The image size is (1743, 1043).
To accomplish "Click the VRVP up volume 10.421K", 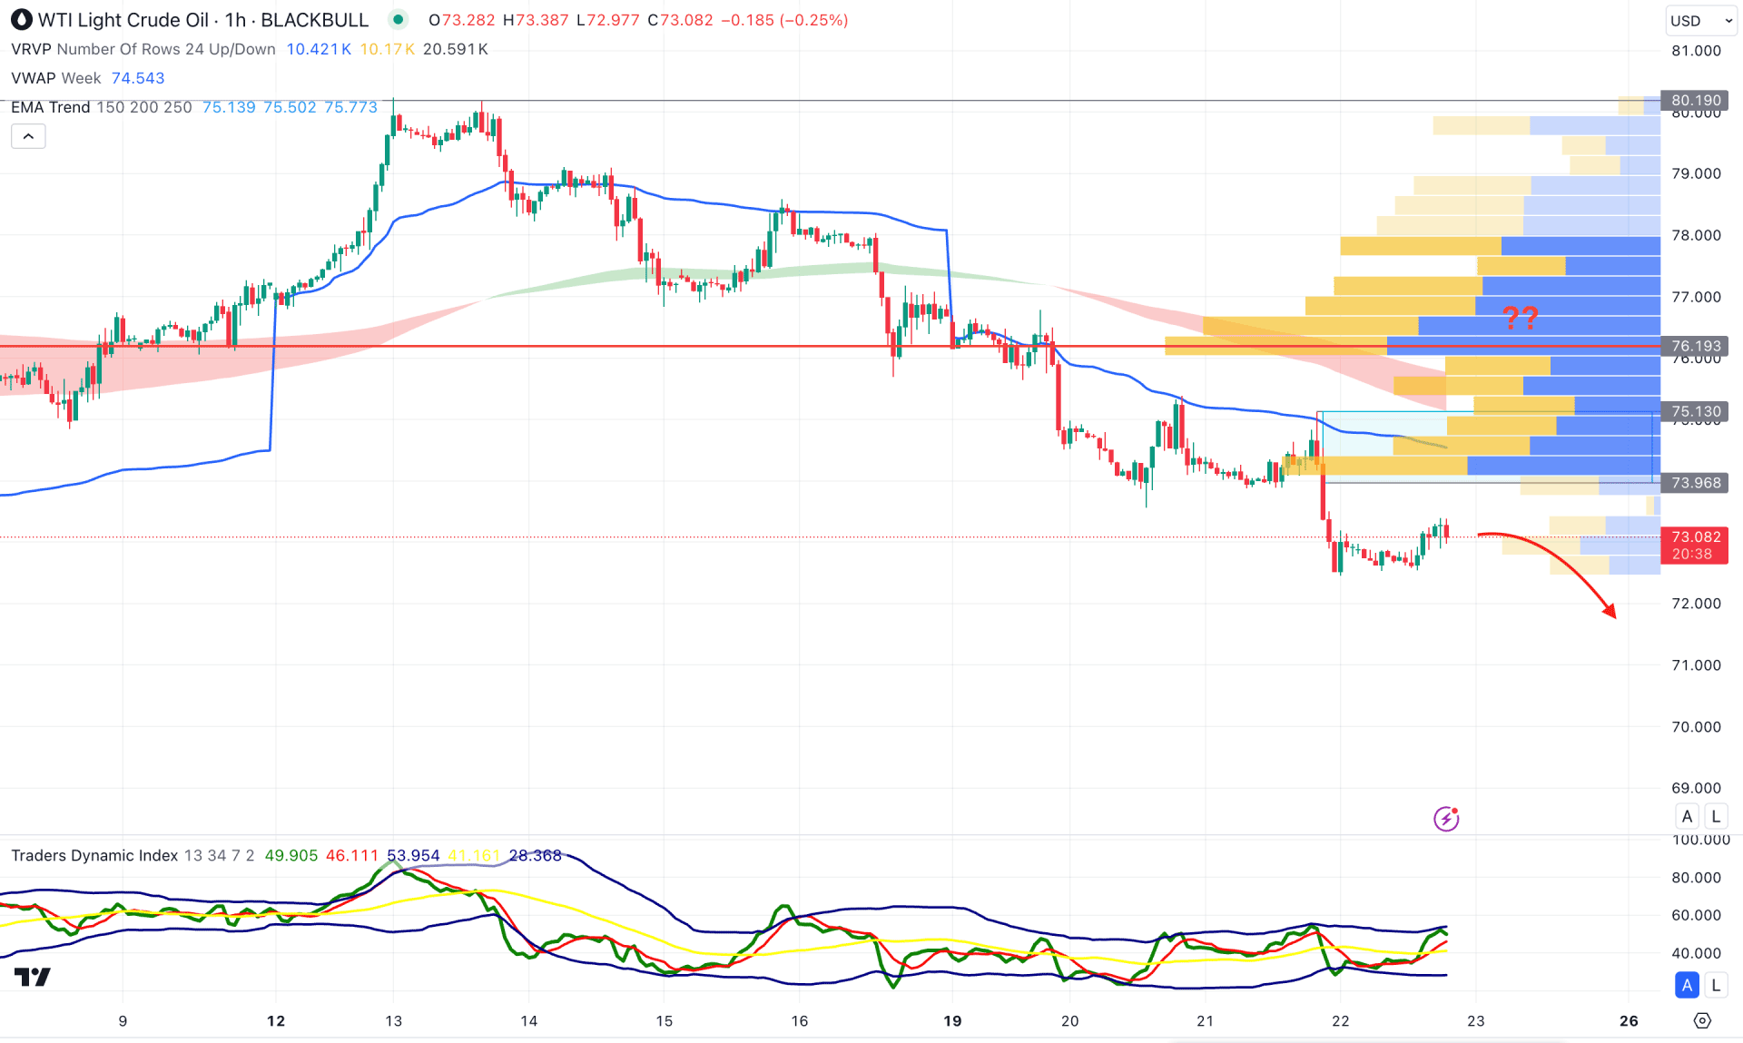I will 319,49.
